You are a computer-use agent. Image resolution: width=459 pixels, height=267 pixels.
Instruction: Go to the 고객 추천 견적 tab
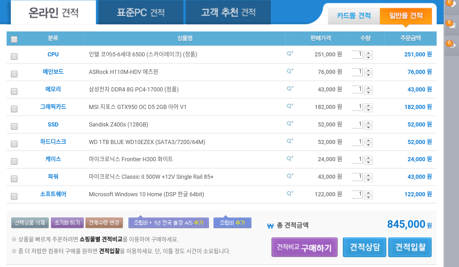tap(228, 12)
